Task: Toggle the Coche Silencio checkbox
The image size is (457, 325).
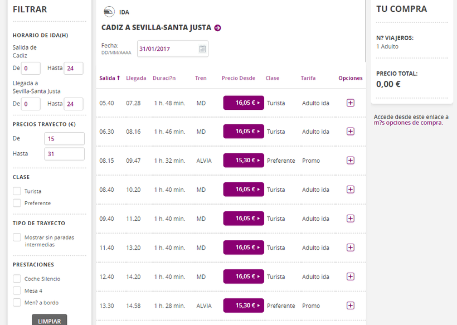Action: coord(17,279)
